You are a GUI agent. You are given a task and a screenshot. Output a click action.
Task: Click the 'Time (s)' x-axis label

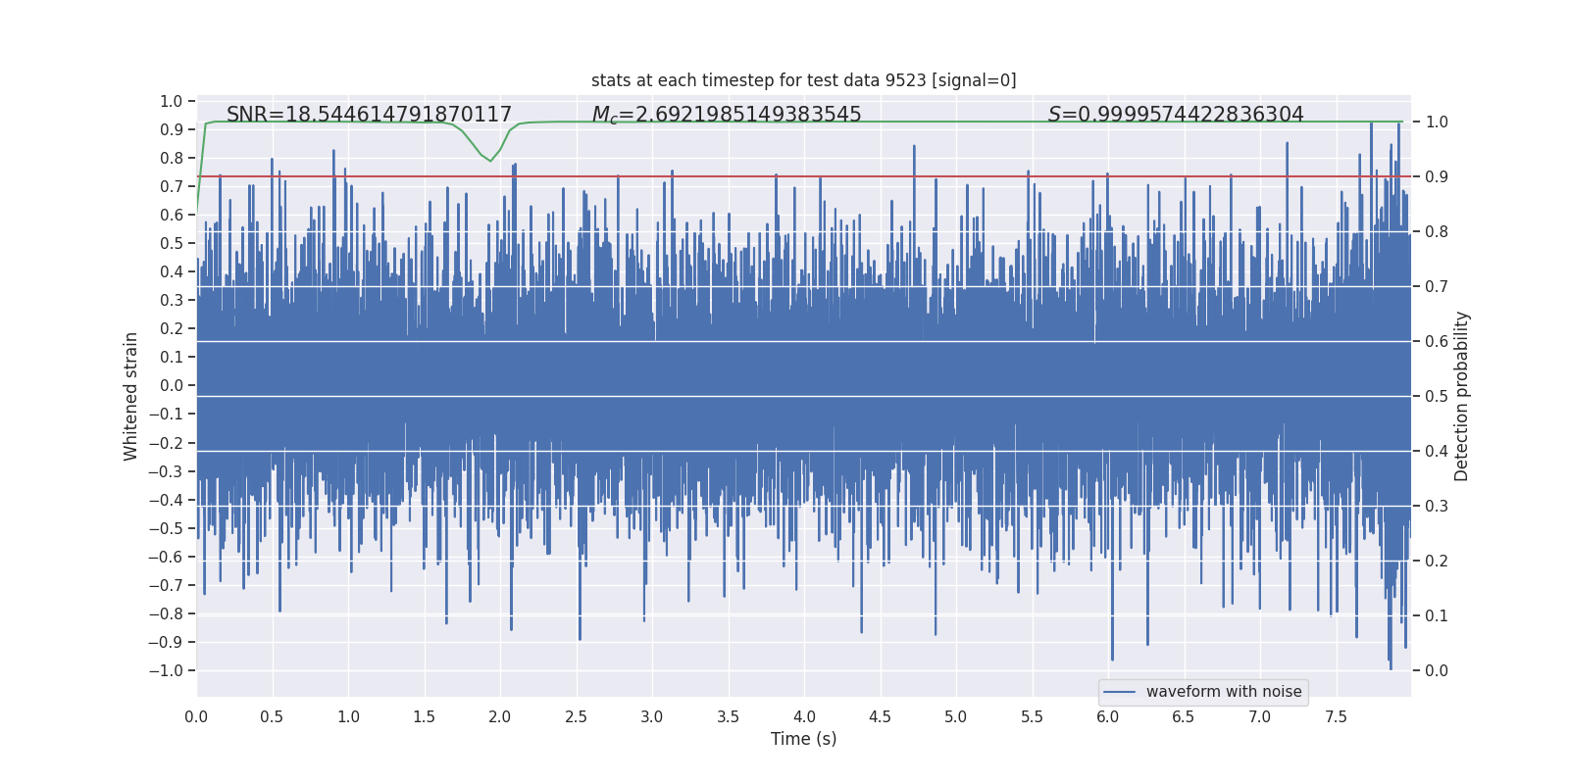(x=803, y=739)
